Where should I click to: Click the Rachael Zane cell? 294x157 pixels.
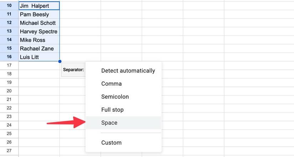tap(39, 48)
